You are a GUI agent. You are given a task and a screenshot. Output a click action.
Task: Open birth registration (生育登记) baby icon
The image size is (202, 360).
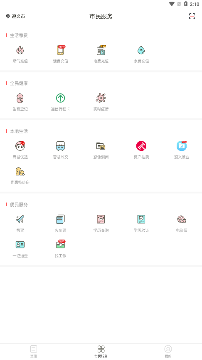20,98
